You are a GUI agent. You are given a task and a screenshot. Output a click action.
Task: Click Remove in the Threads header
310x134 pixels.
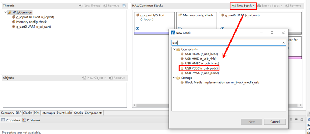click(x=111, y=6)
